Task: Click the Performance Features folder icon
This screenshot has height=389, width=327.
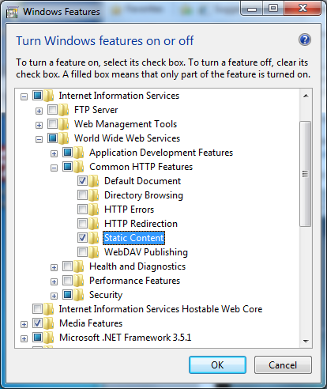Action: tap(79, 281)
